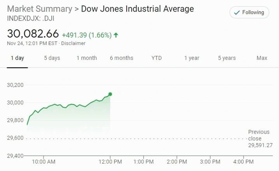Switch to the 5 days tab
This screenshot has width=279, height=171.
pos(52,58)
